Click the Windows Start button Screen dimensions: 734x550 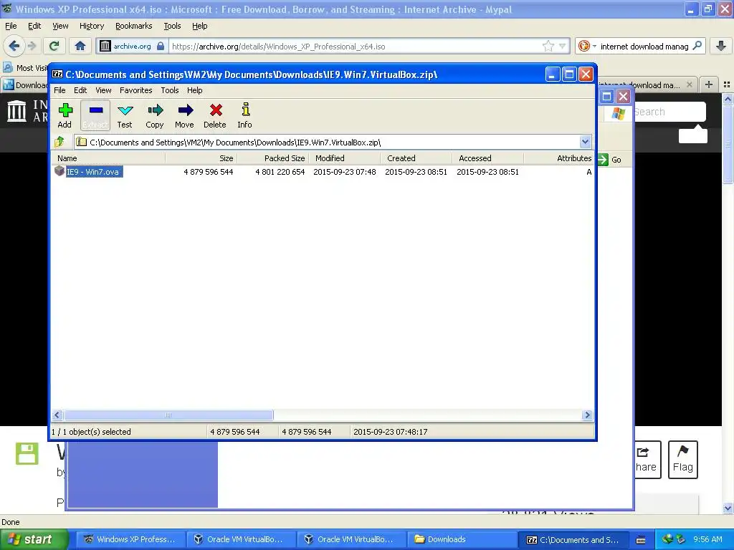click(34, 539)
